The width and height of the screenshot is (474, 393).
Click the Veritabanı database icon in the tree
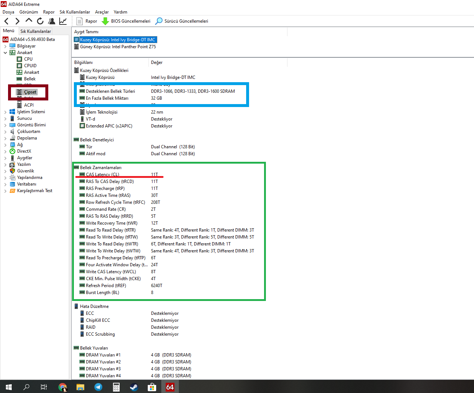pyautogui.click(x=12, y=184)
